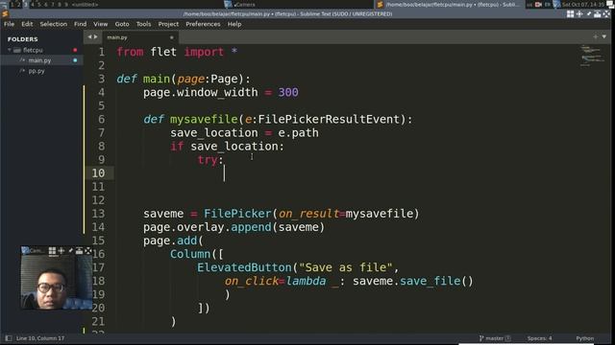Click the number 300 on line 4
Image resolution: width=615 pixels, height=345 pixels.
pos(288,92)
